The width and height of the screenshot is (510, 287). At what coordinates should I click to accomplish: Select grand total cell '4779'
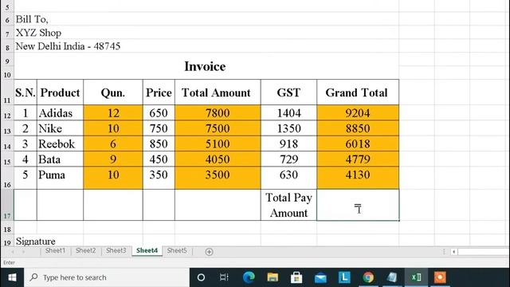[358, 159]
